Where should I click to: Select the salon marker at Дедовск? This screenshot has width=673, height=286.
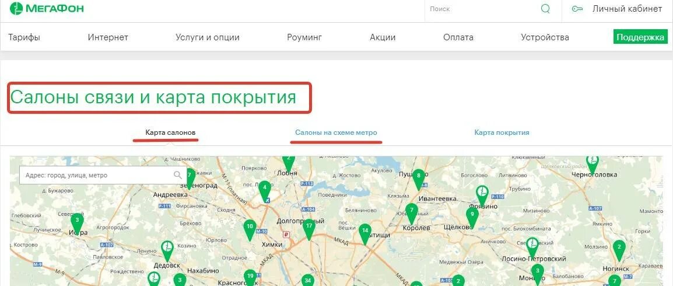pyautogui.click(x=167, y=251)
